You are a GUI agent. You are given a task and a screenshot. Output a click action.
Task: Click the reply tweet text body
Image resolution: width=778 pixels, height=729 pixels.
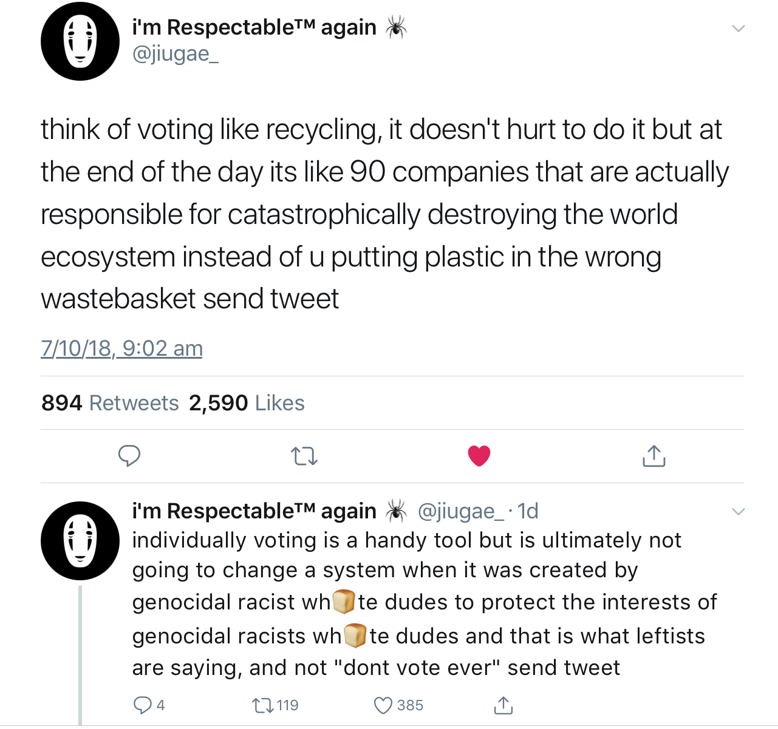[424, 604]
